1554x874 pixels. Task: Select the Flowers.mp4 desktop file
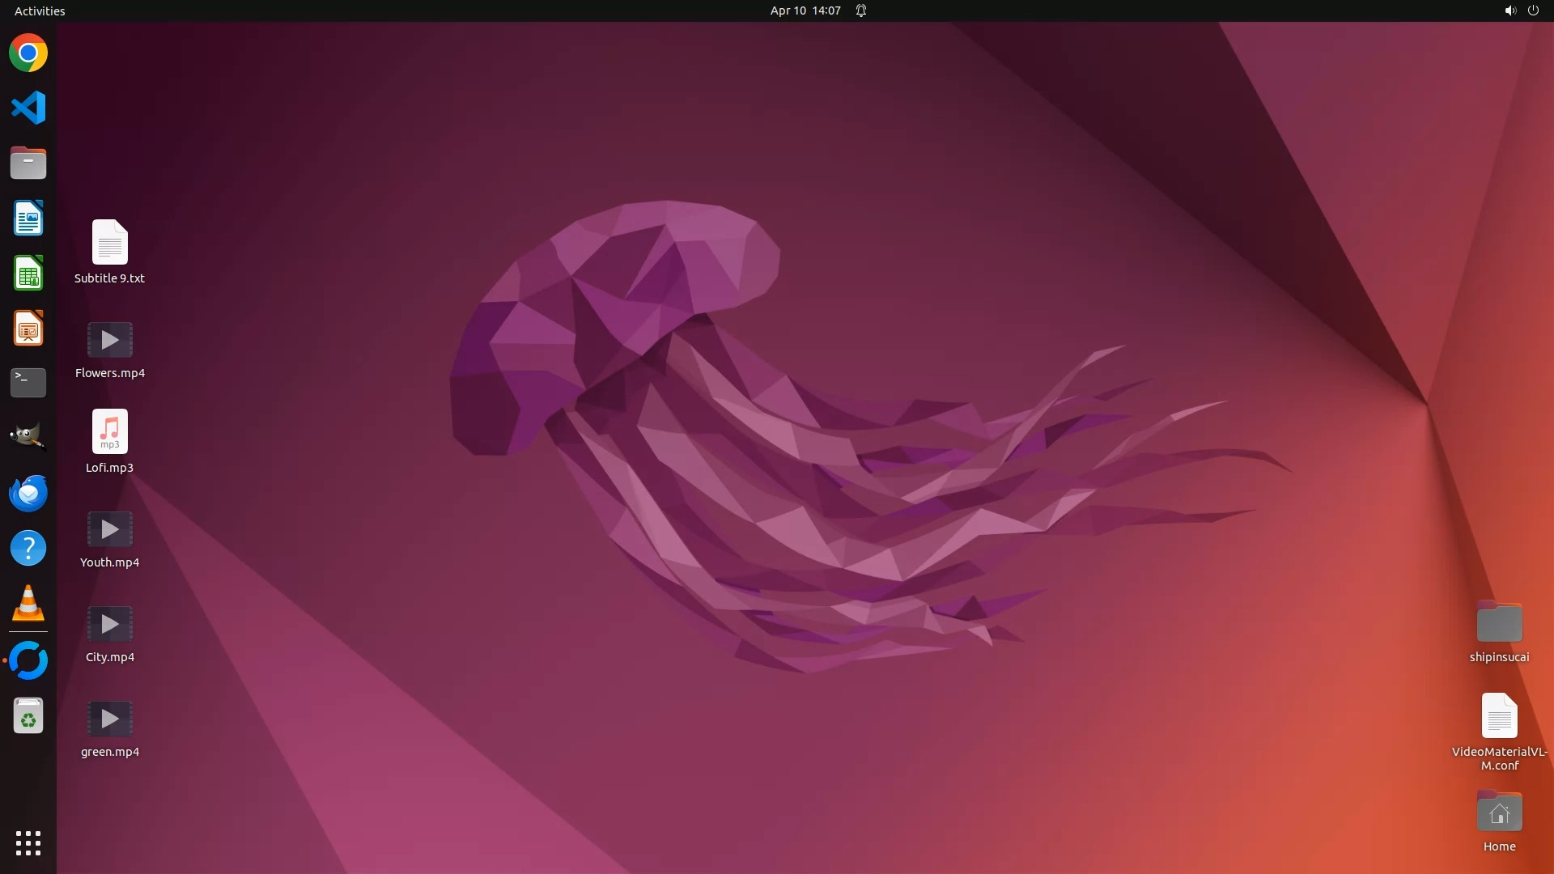pos(110,341)
